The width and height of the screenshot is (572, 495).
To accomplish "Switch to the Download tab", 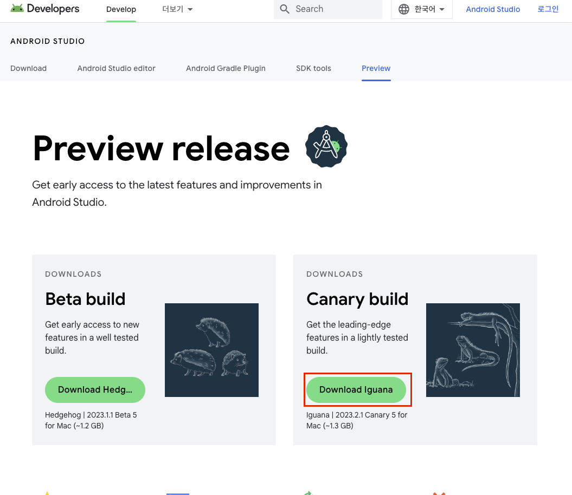I will click(x=28, y=68).
